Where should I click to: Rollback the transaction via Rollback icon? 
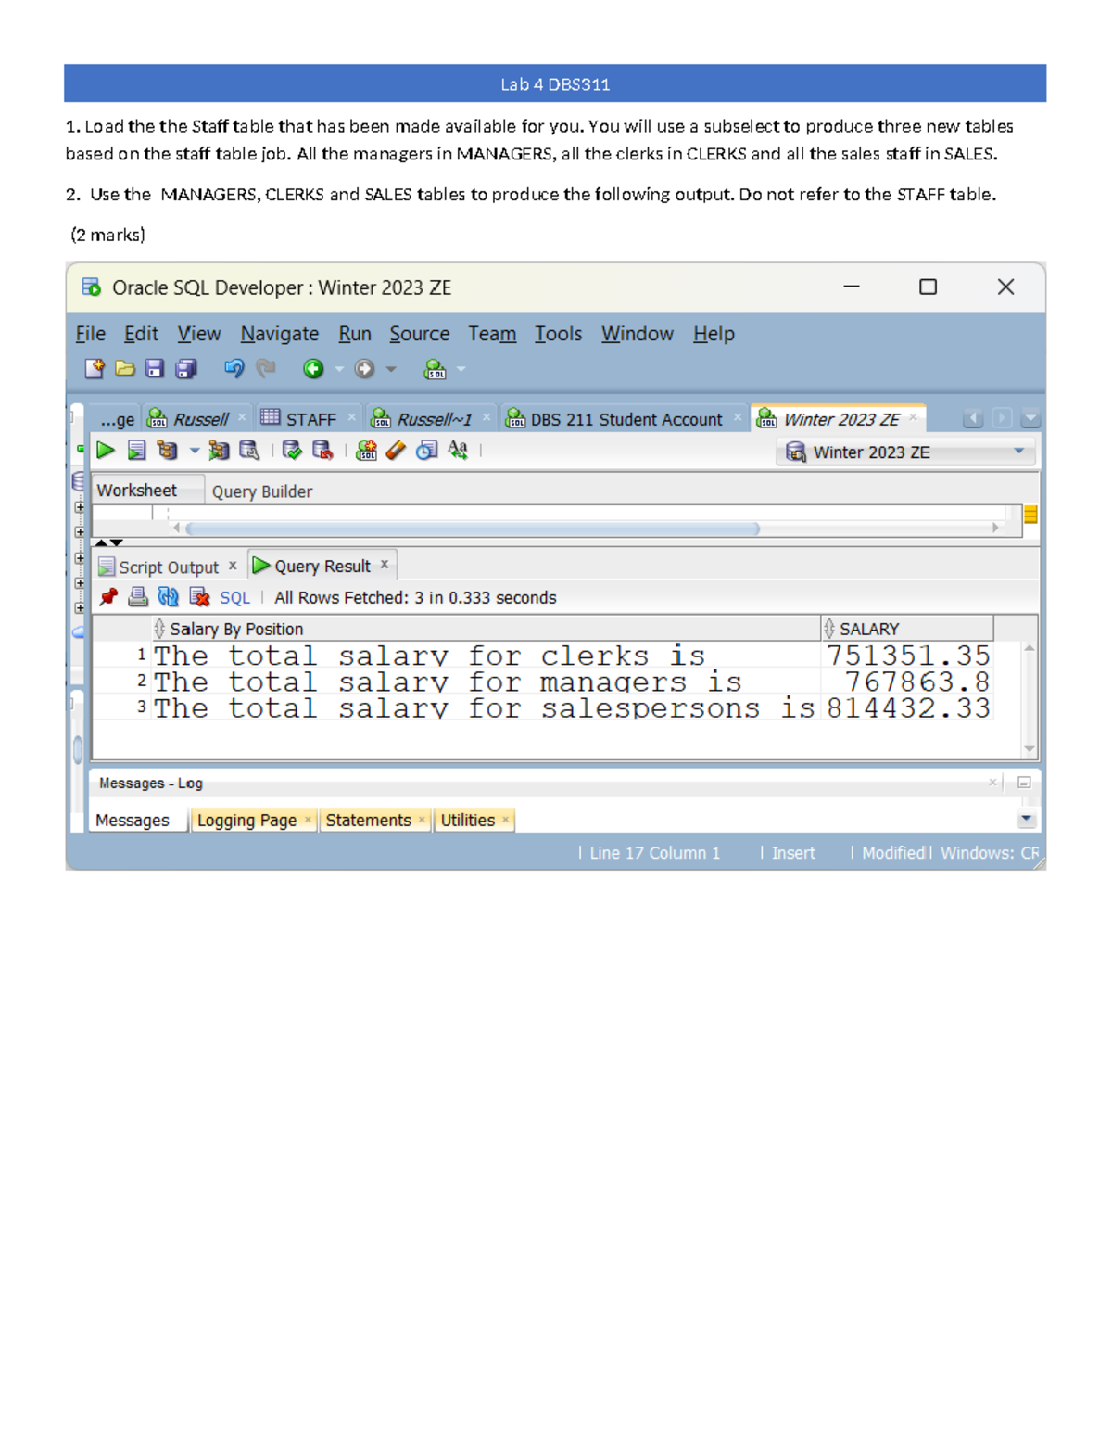pyautogui.click(x=322, y=452)
